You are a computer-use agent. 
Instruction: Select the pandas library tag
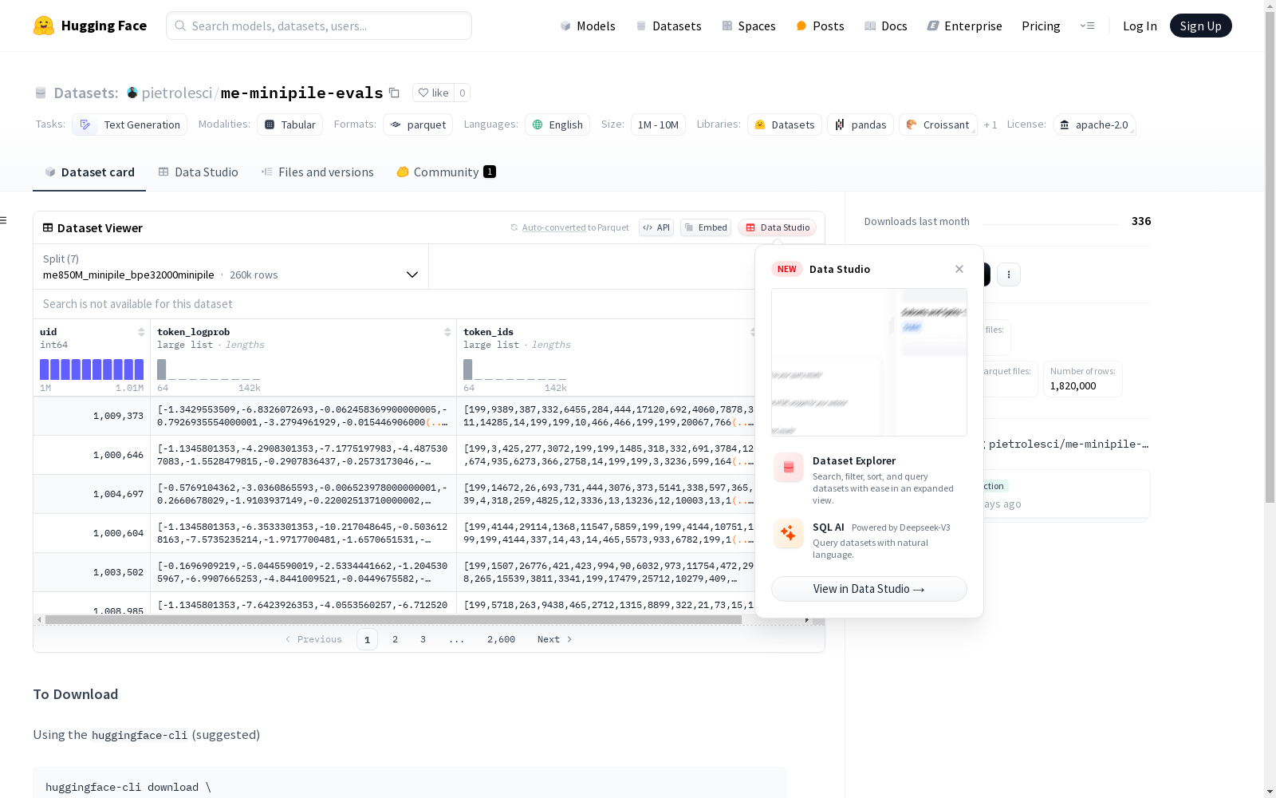point(861,124)
